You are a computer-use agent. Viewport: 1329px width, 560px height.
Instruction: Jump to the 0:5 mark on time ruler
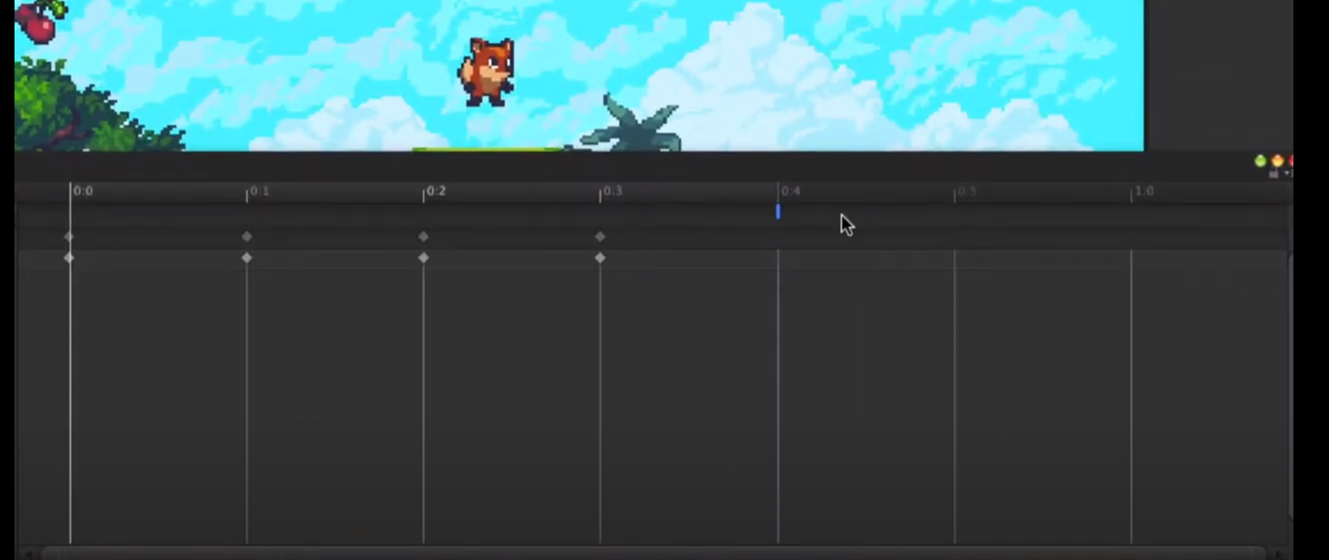click(x=967, y=191)
